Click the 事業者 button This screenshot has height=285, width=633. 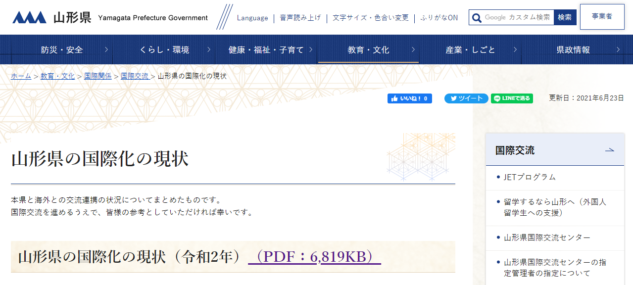[x=602, y=17]
